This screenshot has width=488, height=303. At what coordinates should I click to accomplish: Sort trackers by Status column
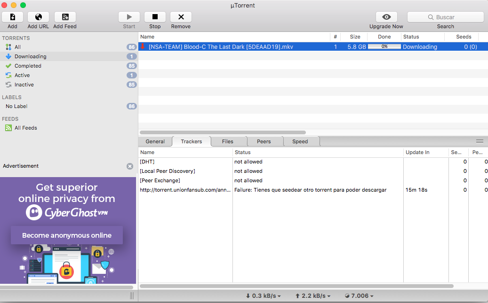[318, 152]
